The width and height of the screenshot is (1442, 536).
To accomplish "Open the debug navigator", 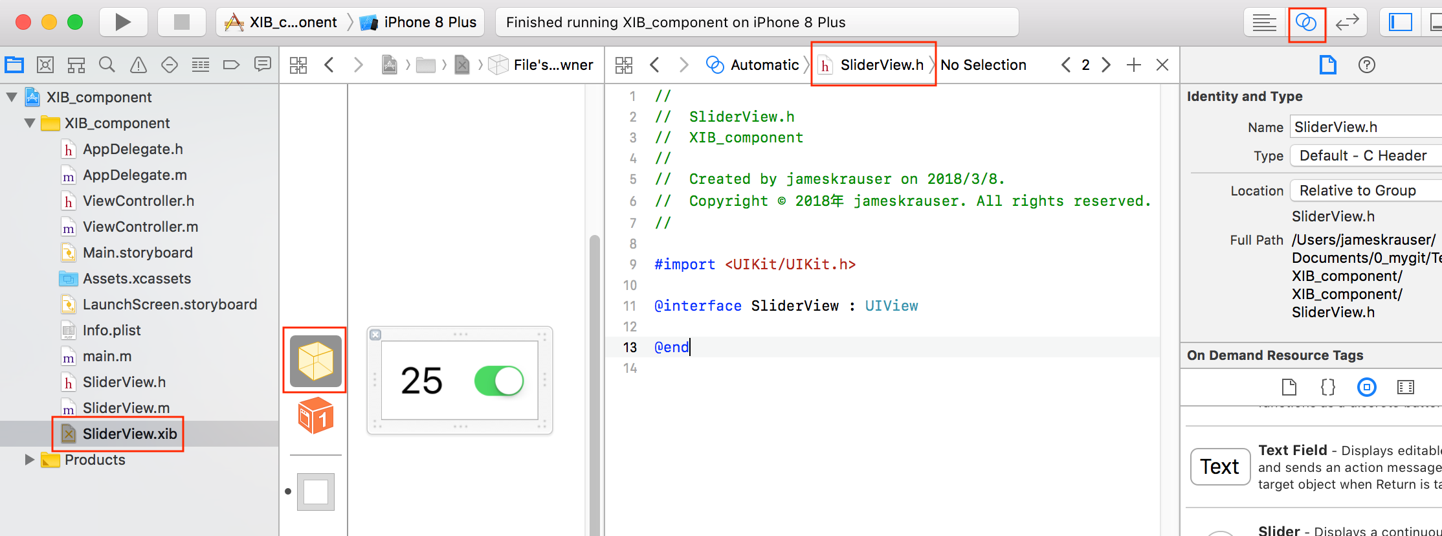I will pos(201,65).
